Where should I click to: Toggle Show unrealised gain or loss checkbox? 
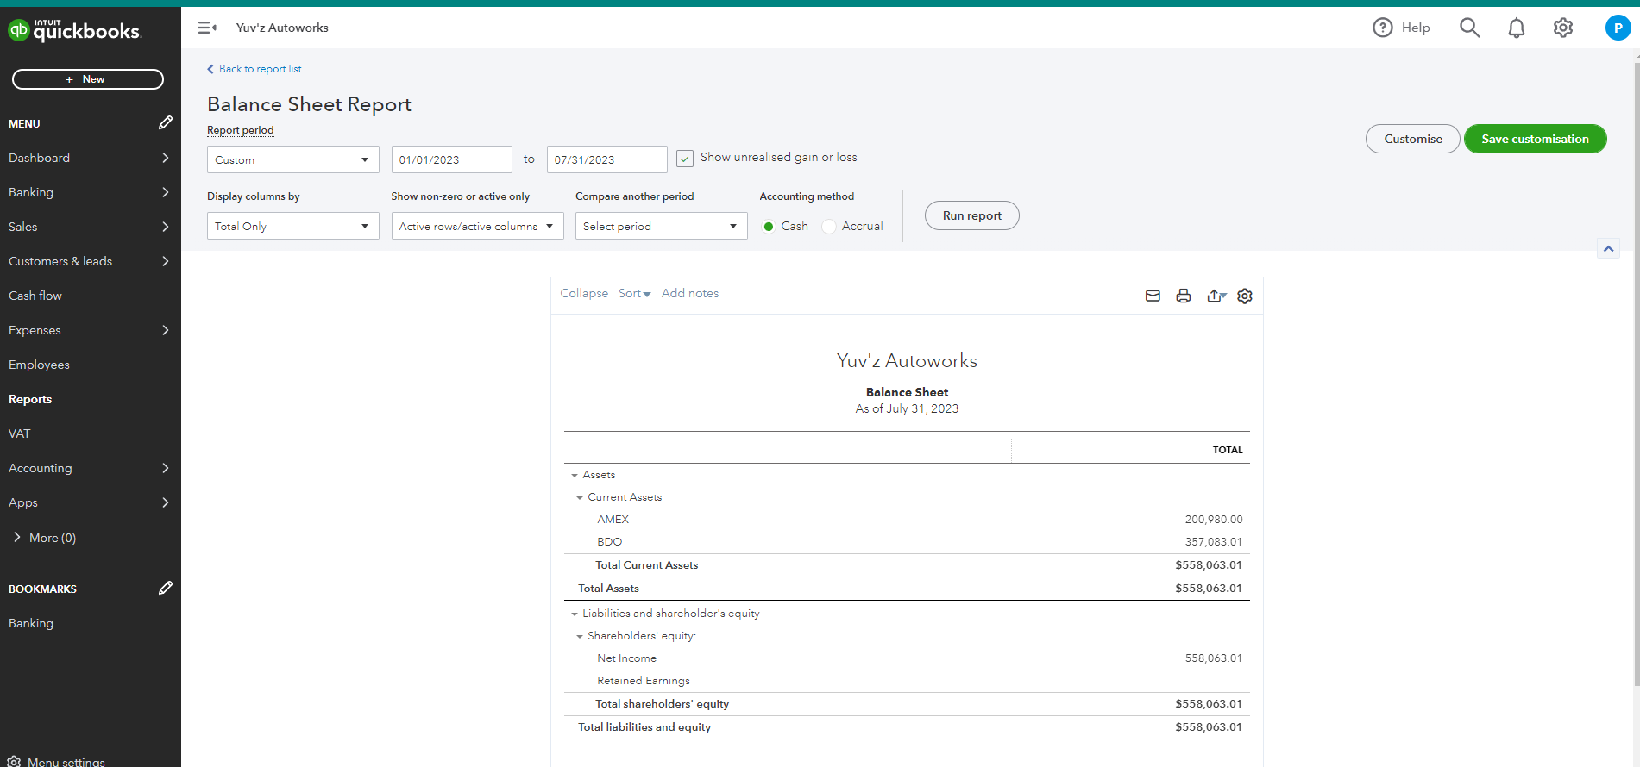coord(685,159)
